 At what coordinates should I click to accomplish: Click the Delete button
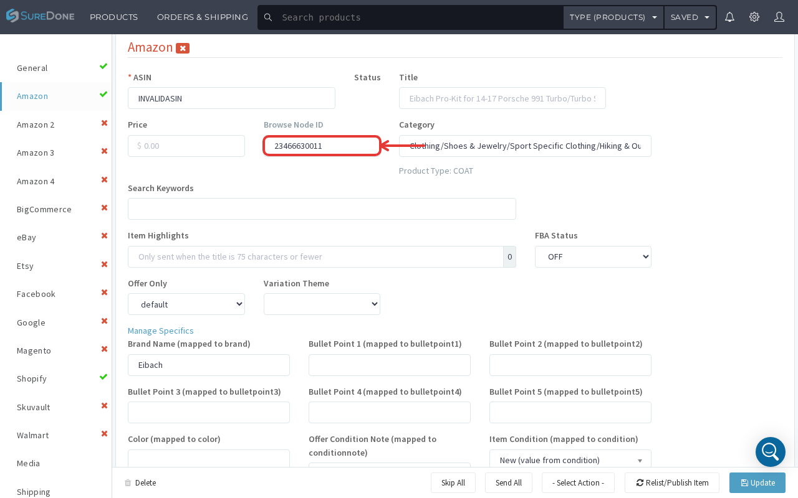[140, 483]
